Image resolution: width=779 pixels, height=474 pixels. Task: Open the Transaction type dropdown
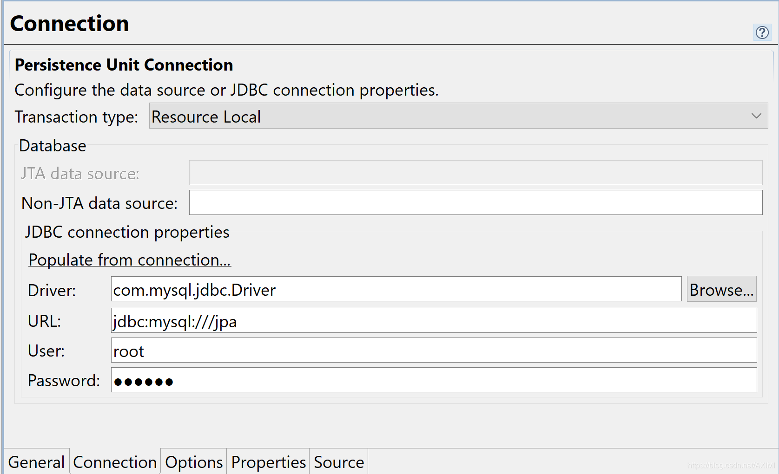click(x=458, y=116)
